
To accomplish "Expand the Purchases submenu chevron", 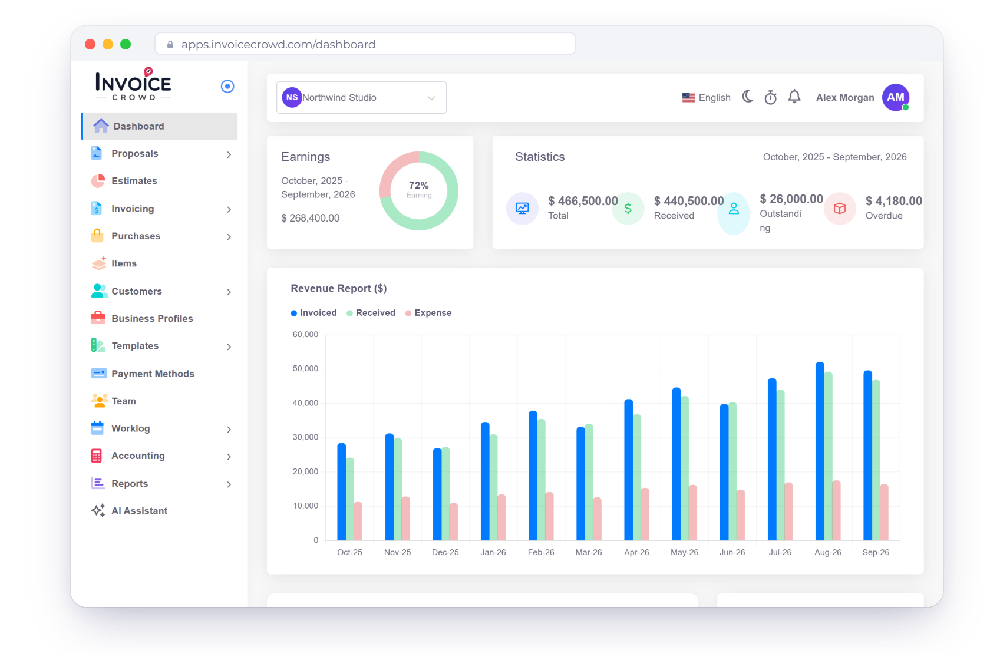I will pos(229,237).
